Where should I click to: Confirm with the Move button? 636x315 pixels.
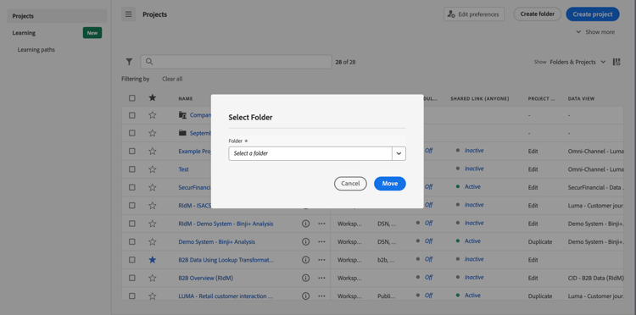[390, 184]
